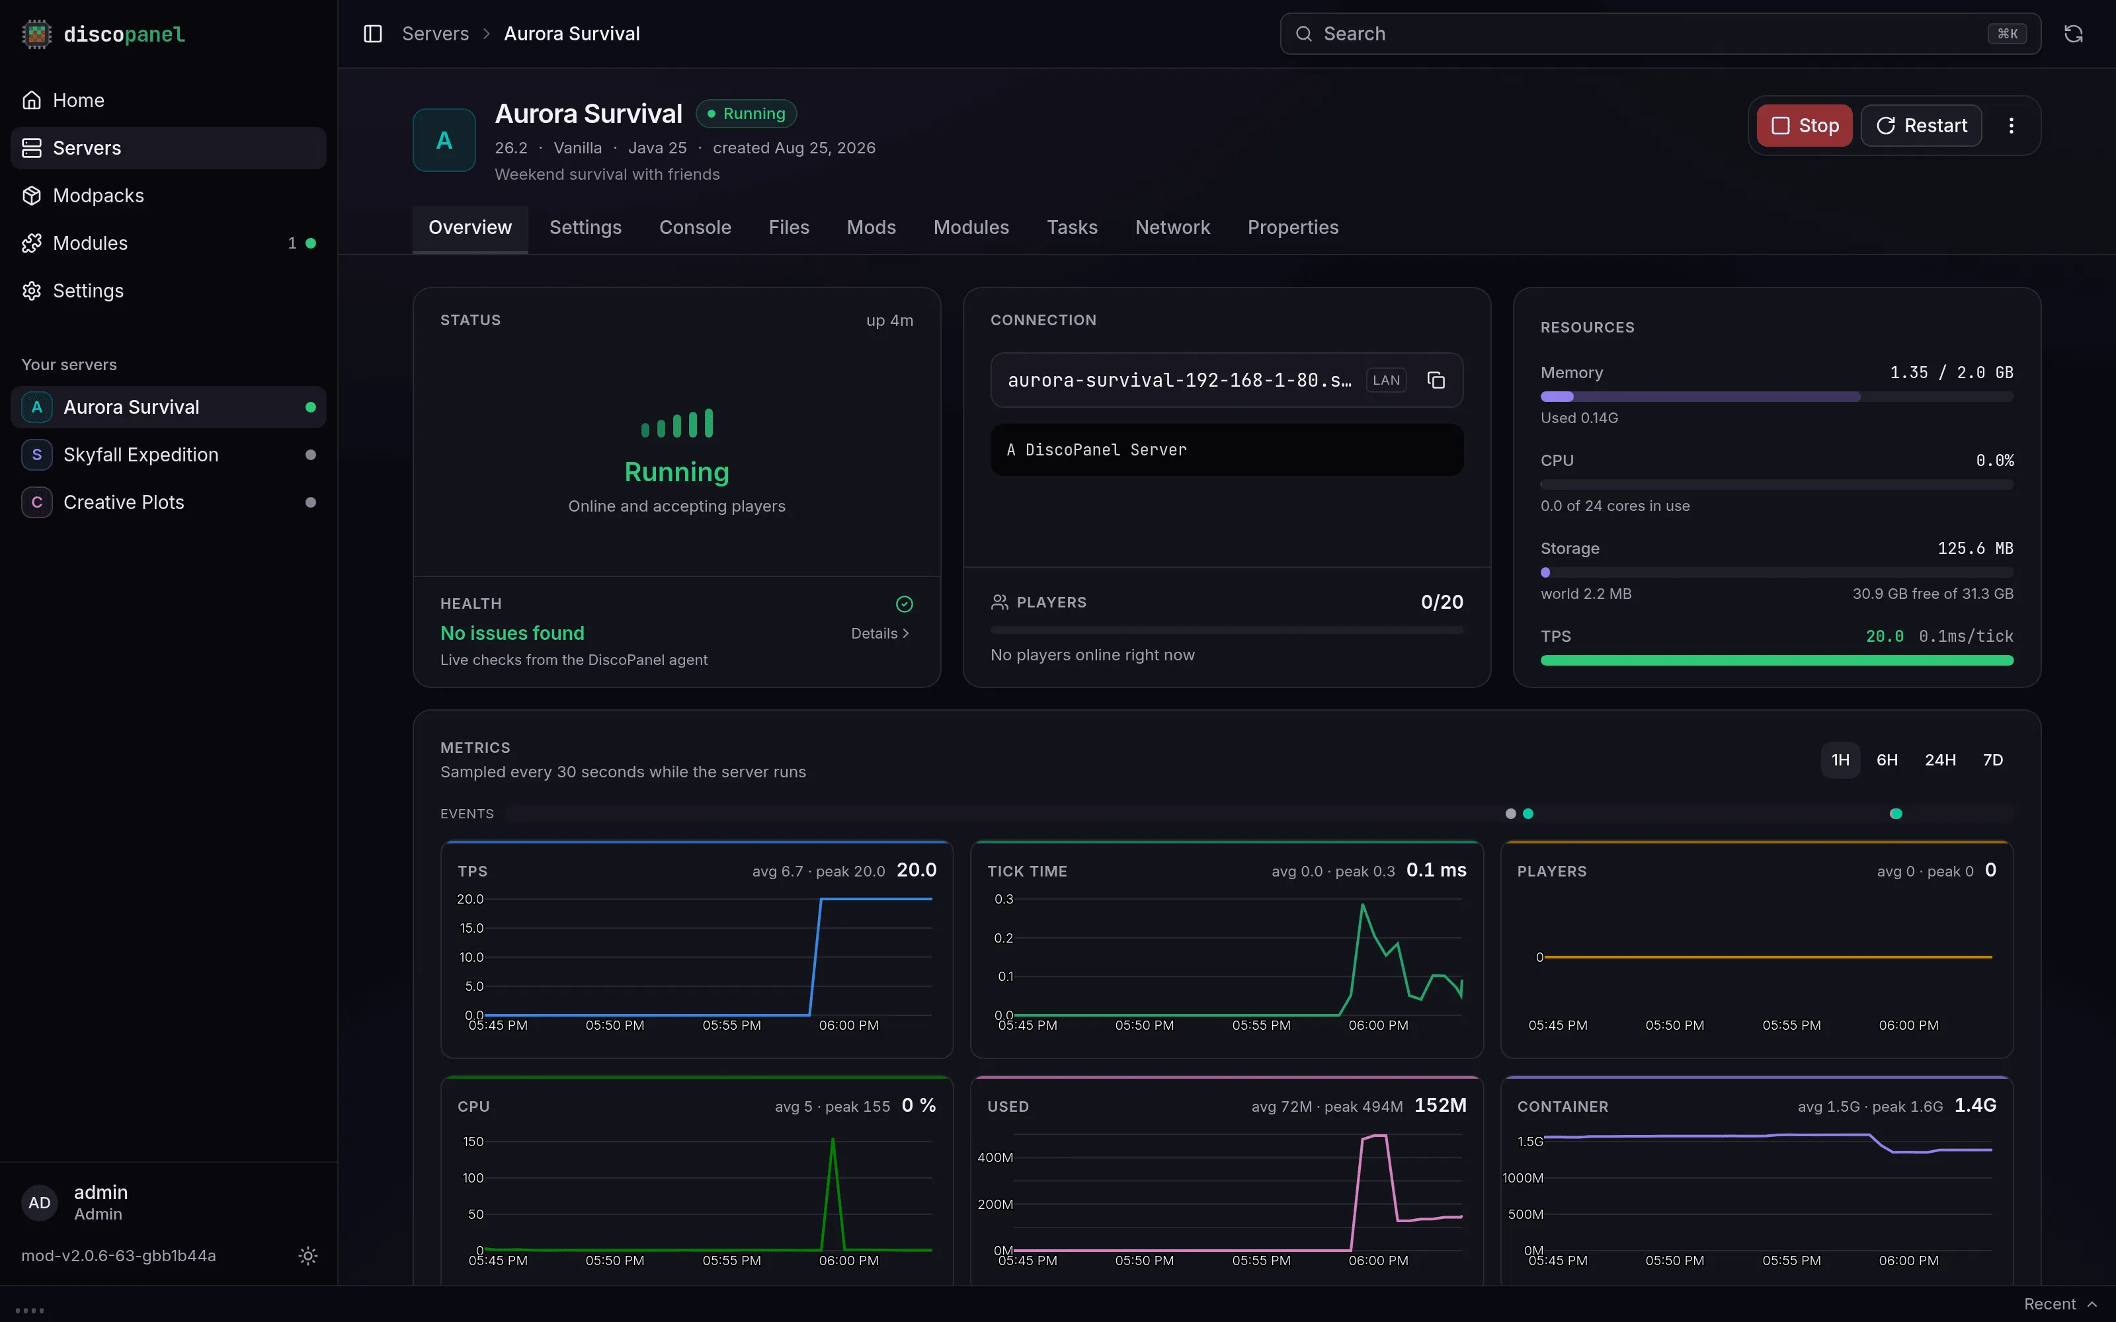Image resolution: width=2116 pixels, height=1322 pixels.
Task: Open health Details chevron link
Action: pos(881,634)
